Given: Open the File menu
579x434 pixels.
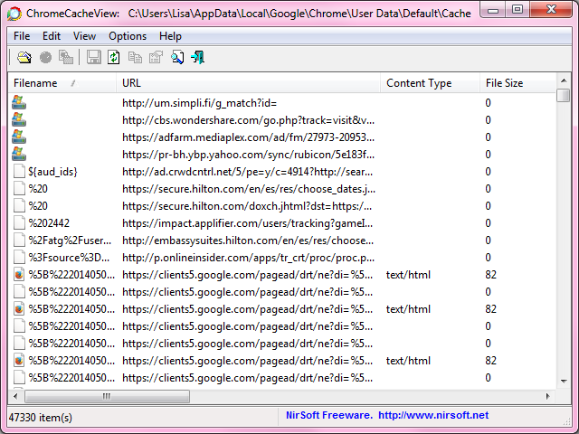Looking at the screenshot, I should point(22,36).
